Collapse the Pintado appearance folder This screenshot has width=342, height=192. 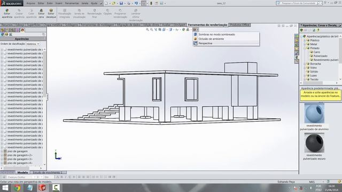tap(305, 48)
